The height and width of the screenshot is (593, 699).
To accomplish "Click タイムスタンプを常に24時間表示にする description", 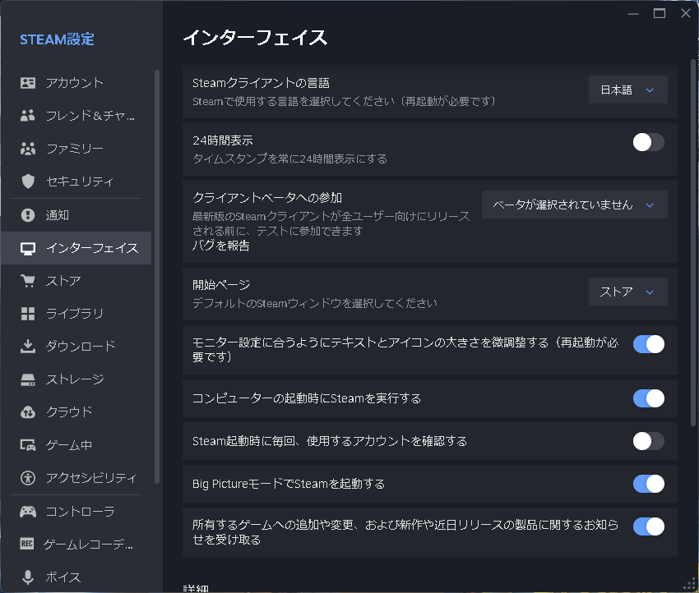I will point(289,159).
